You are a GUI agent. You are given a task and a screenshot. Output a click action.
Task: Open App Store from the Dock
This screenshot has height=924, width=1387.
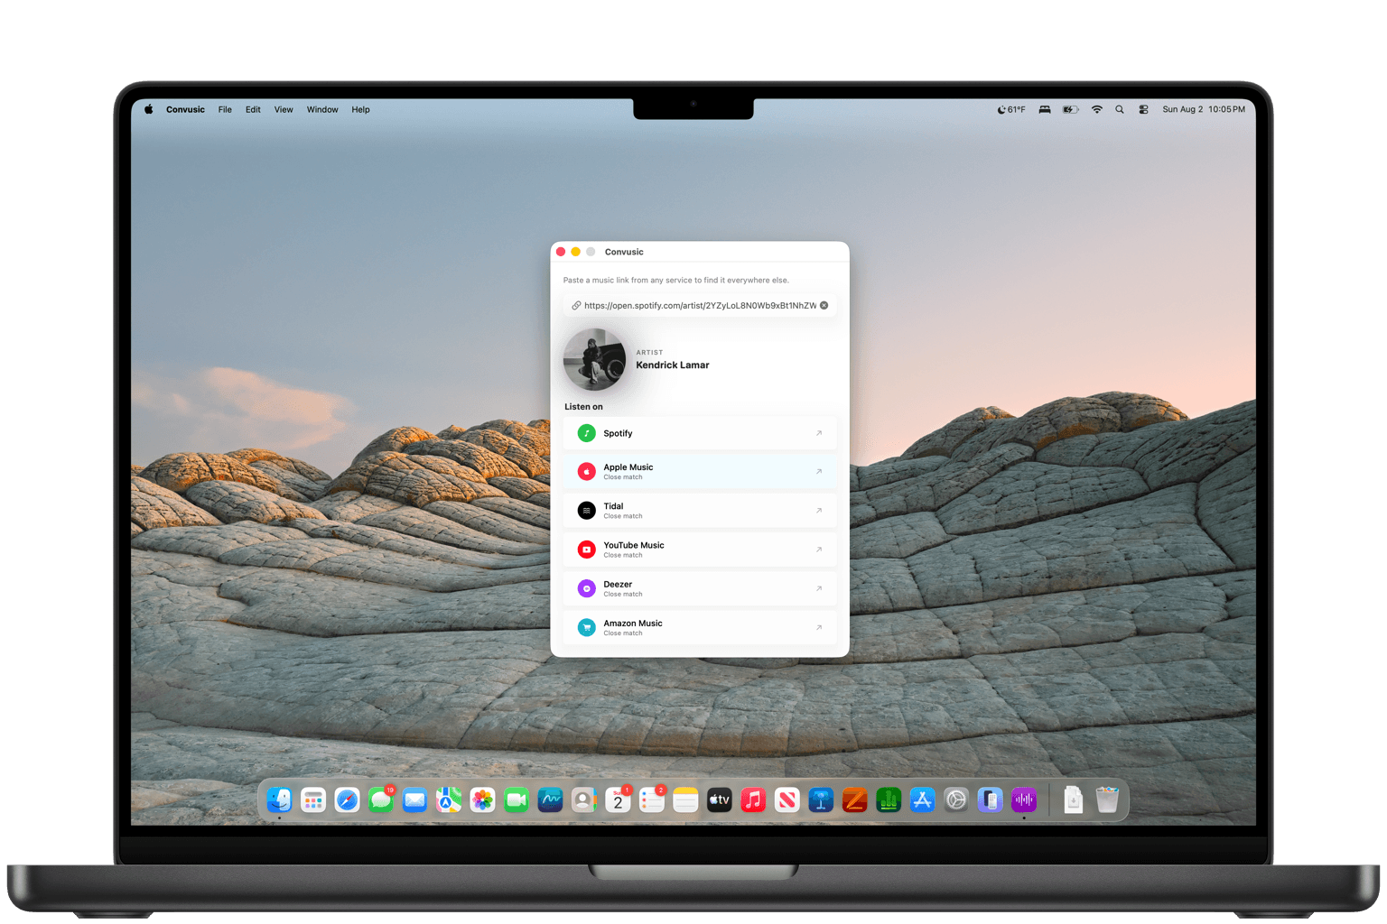pos(923,799)
